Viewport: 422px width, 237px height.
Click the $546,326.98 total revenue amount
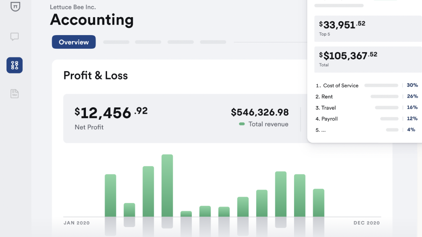pos(260,113)
